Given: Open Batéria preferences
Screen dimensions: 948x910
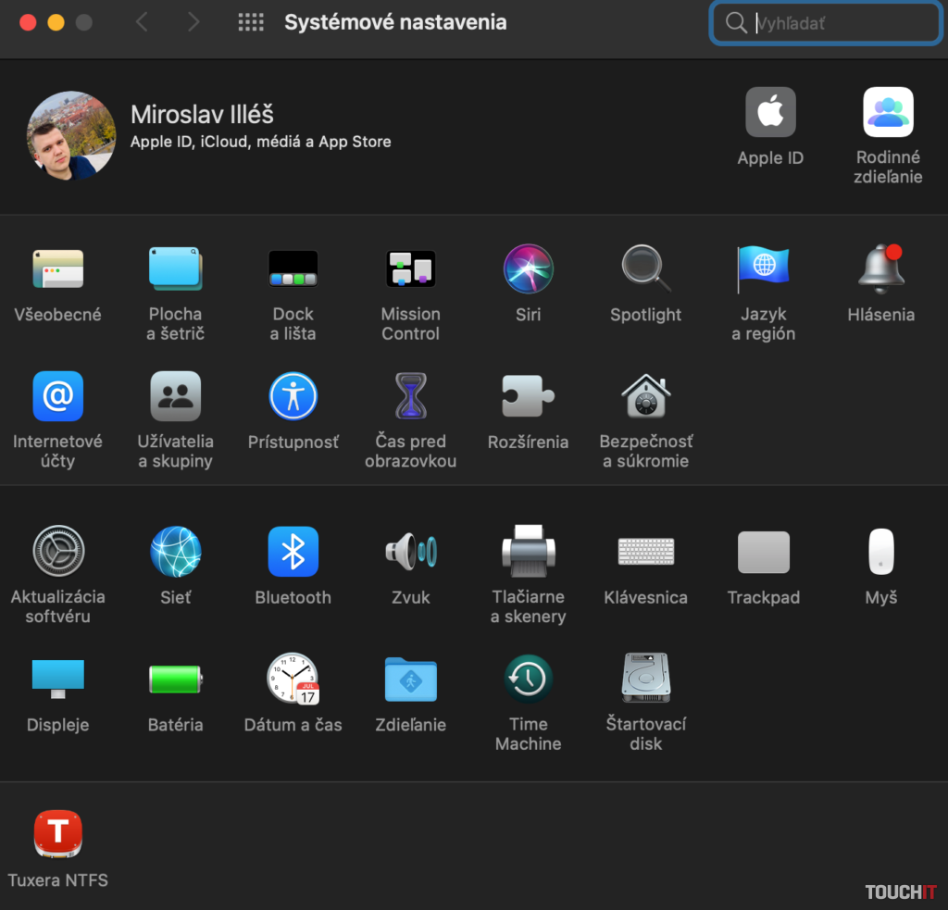Looking at the screenshot, I should [x=175, y=679].
